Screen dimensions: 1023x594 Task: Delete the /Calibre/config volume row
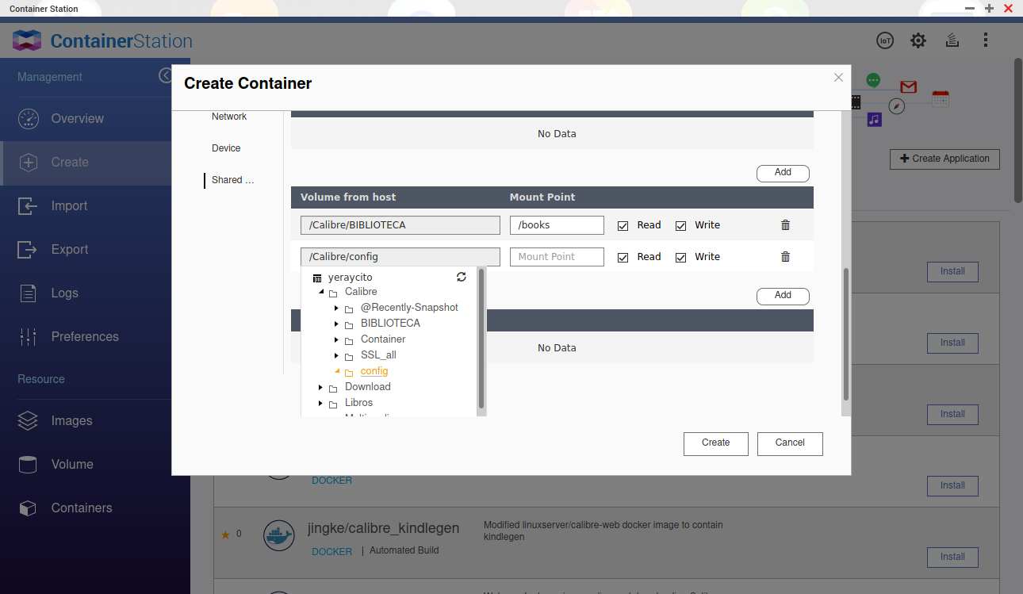(x=785, y=257)
